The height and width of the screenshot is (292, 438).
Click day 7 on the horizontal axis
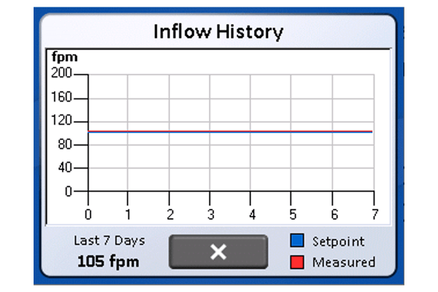[374, 215]
